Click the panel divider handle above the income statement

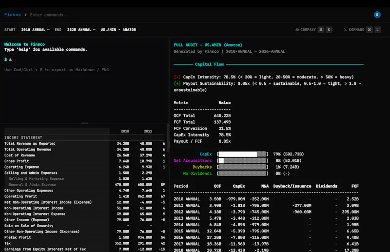pos(84,123)
